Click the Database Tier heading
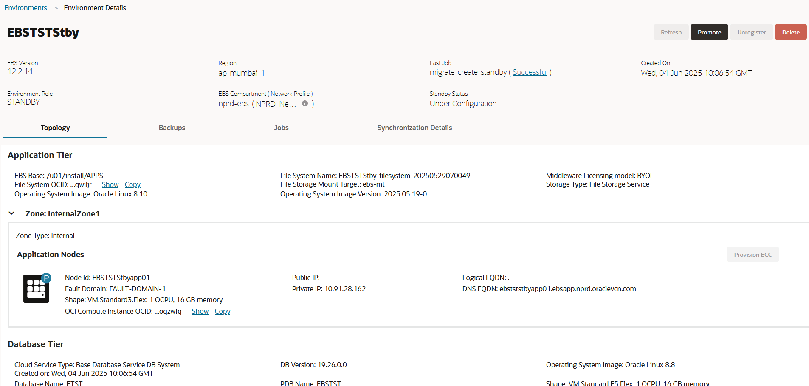Viewport: 809px width, 386px height. coord(36,344)
